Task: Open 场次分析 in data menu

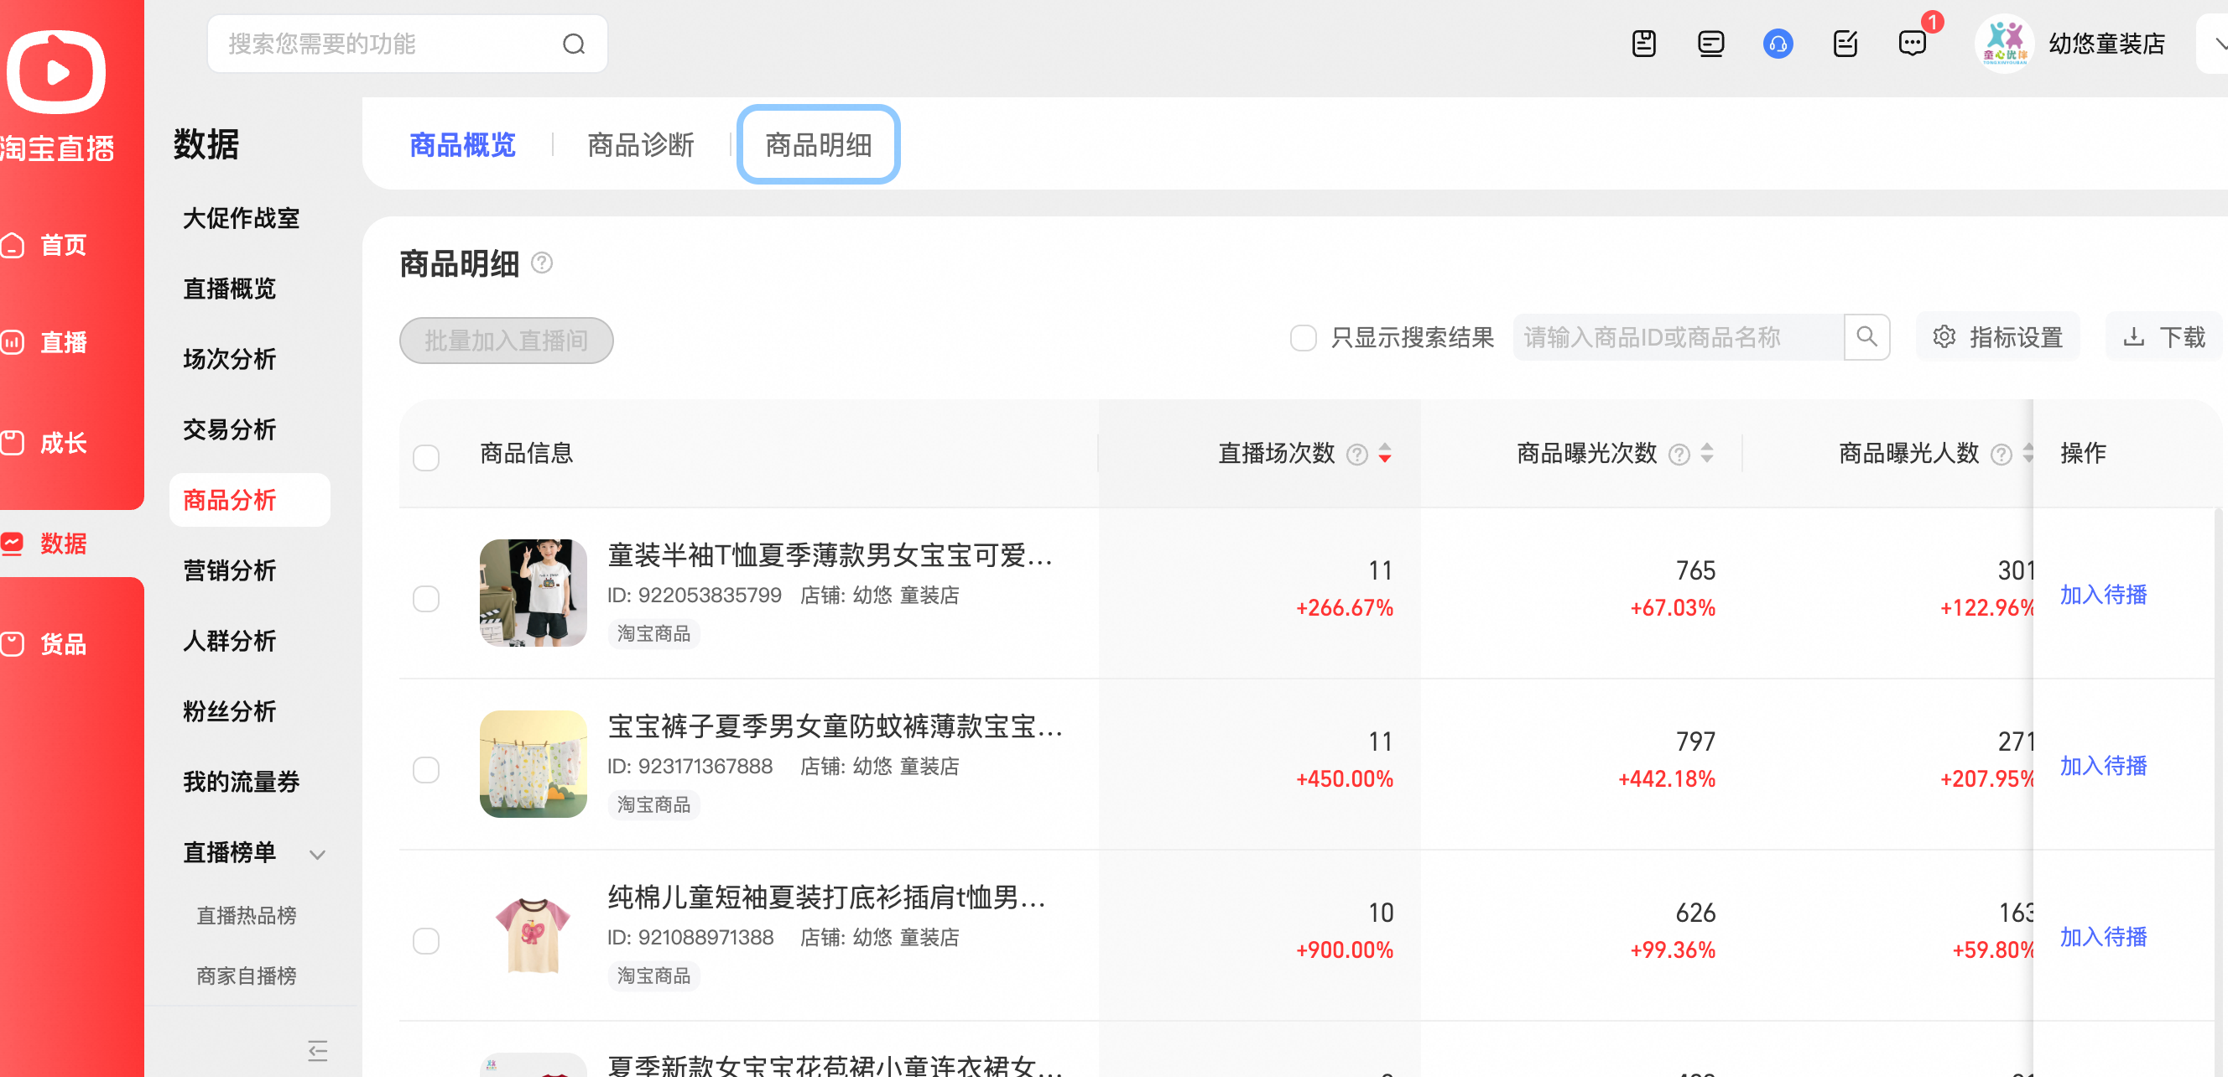Action: (229, 359)
